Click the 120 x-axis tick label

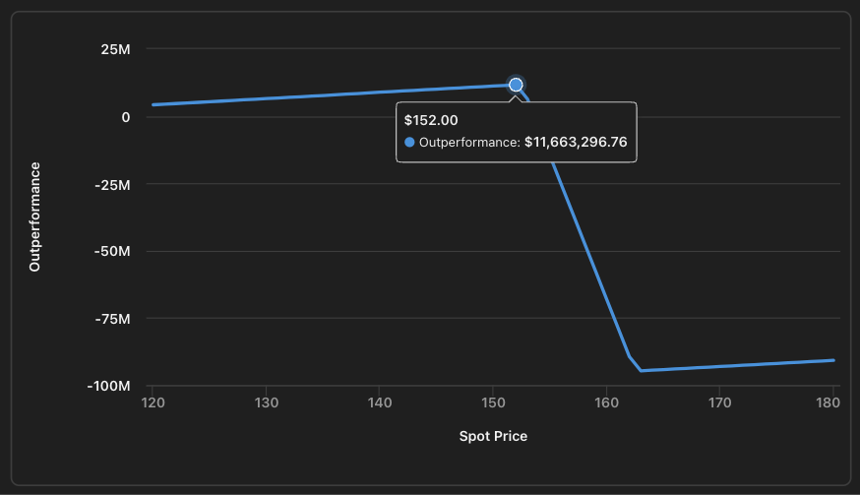pos(153,402)
